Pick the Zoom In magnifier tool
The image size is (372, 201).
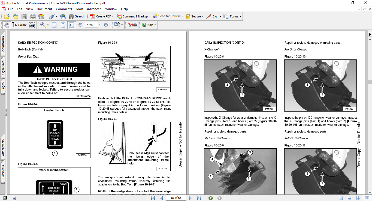(x=43, y=25)
